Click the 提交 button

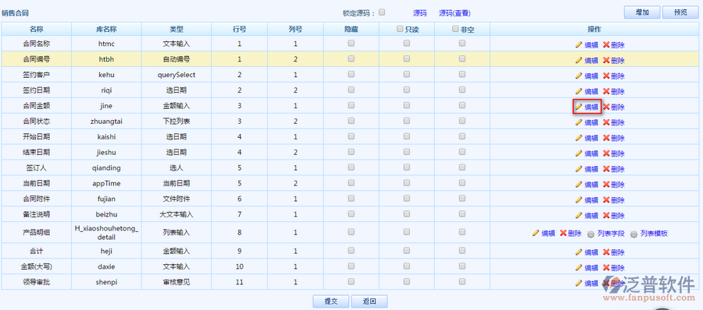[331, 301]
